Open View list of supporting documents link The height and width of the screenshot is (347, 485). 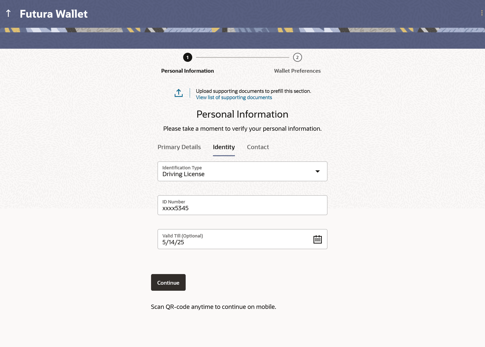click(234, 97)
